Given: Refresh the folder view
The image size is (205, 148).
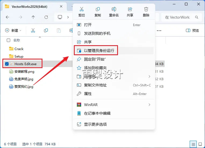Looking at the screenshot, I should tap(46, 17).
